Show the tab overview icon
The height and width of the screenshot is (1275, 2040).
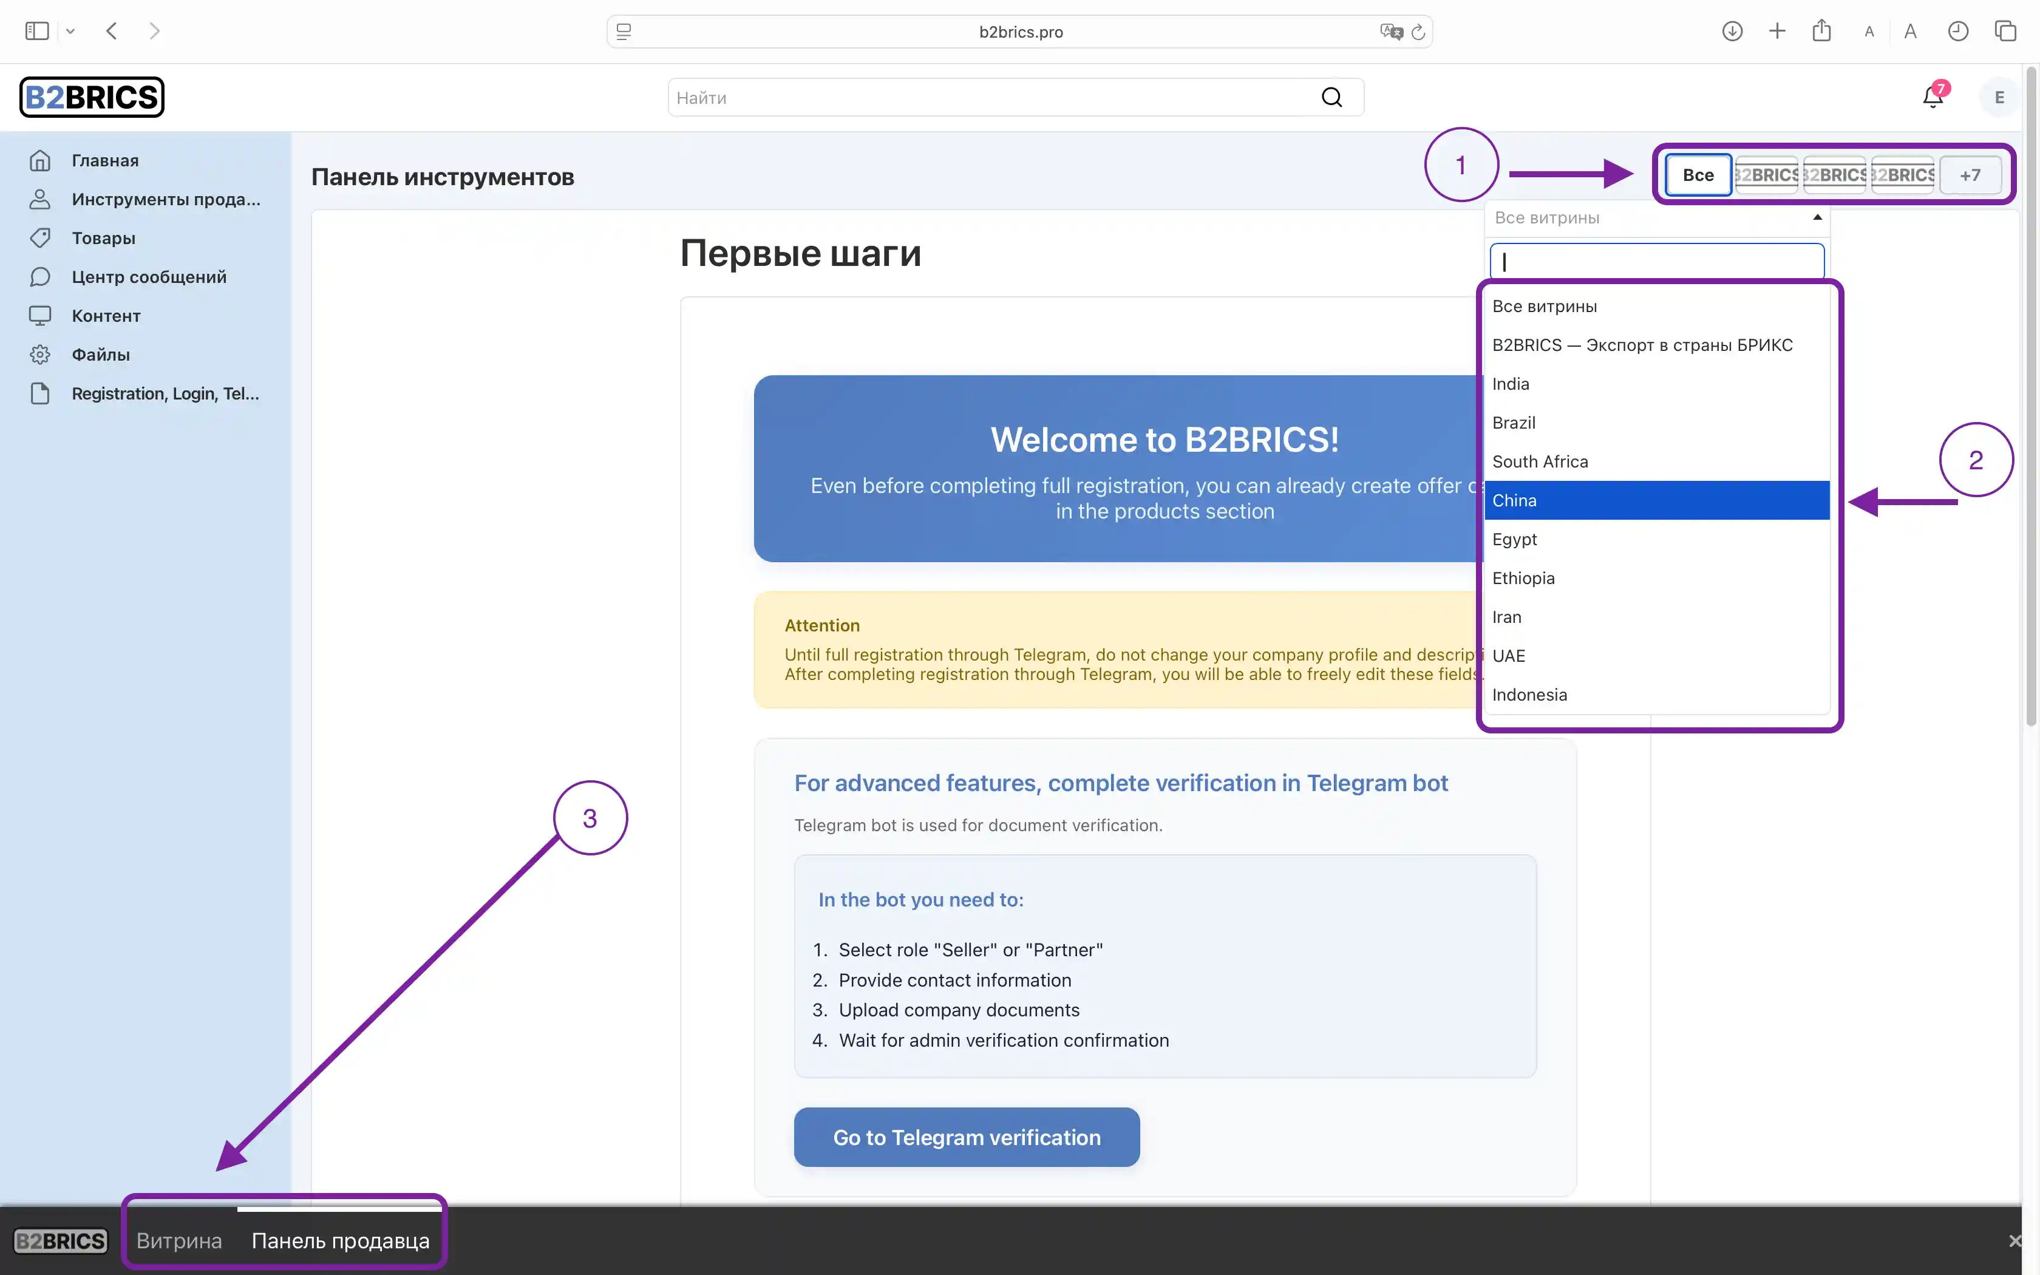click(x=2005, y=31)
